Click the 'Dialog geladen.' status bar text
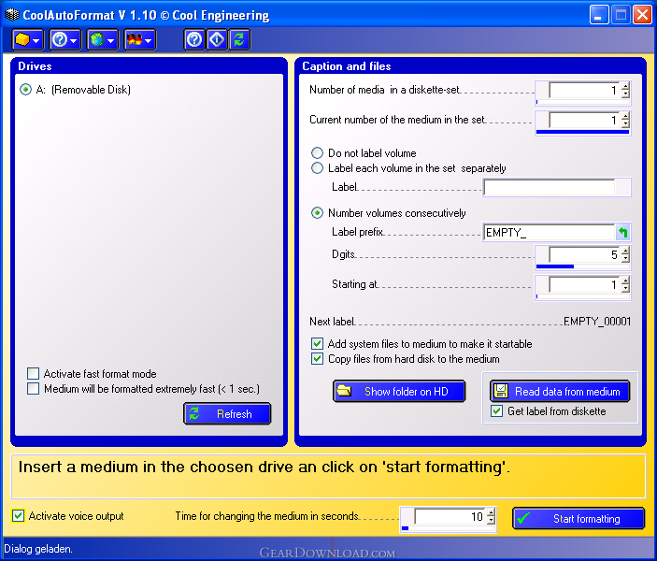 pos(38,549)
